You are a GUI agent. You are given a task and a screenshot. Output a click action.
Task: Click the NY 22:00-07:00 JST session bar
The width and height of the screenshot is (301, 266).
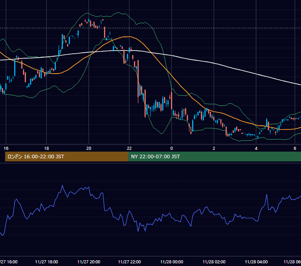tap(215, 156)
